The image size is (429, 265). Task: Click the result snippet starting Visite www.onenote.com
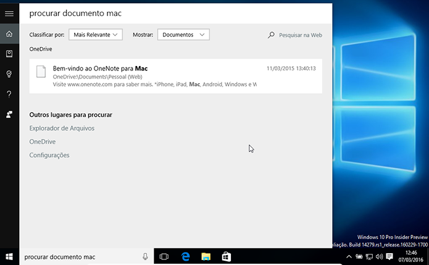(x=154, y=84)
